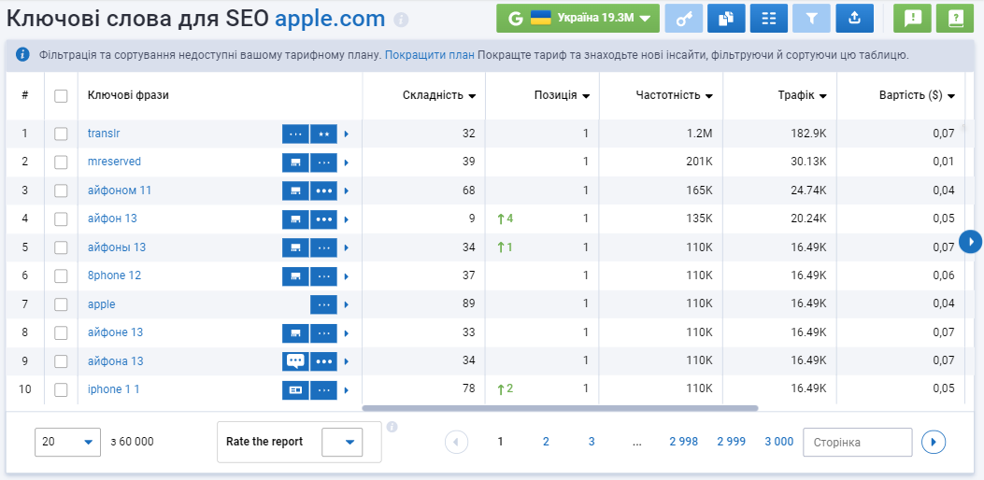Select the checkbox for айфоном 11
984x480 pixels.
coord(61,191)
